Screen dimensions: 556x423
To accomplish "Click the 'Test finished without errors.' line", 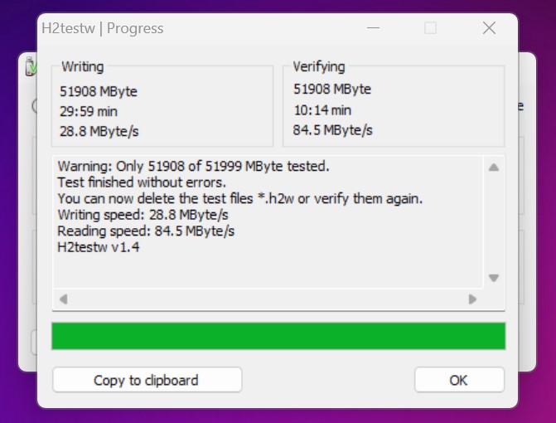I will (x=142, y=182).
